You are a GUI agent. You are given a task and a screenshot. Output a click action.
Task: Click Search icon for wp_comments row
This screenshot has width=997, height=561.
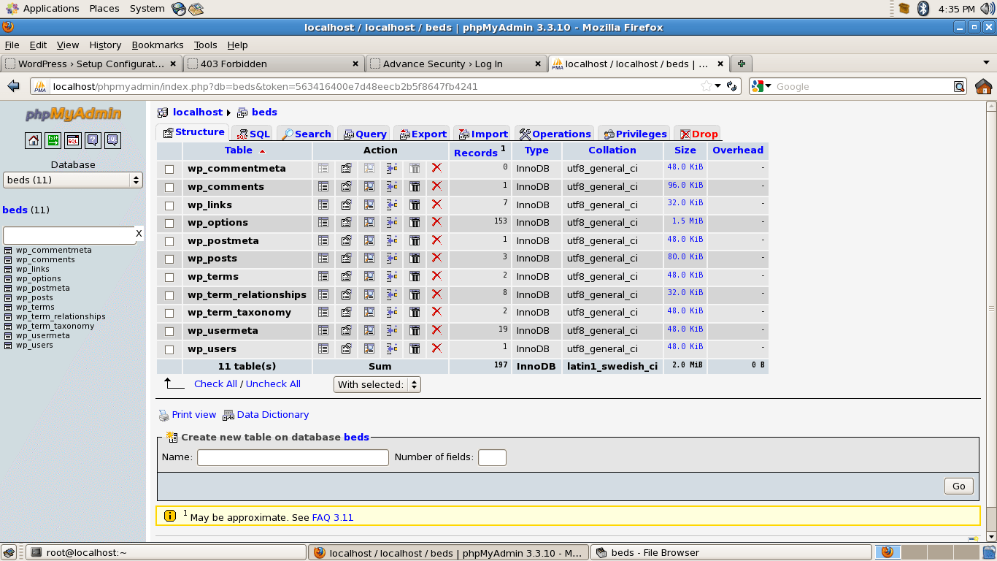pos(369,187)
